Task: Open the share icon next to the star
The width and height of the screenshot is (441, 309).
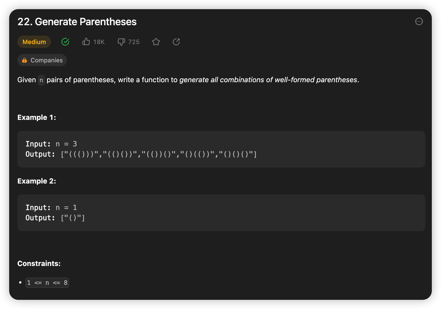Action: tap(176, 42)
